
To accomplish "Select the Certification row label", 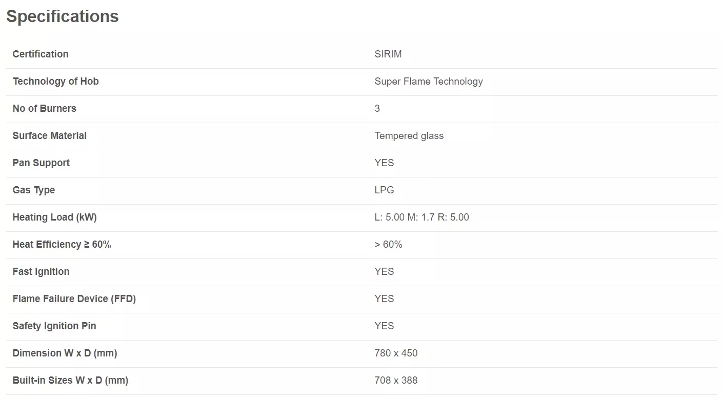I will click(41, 54).
